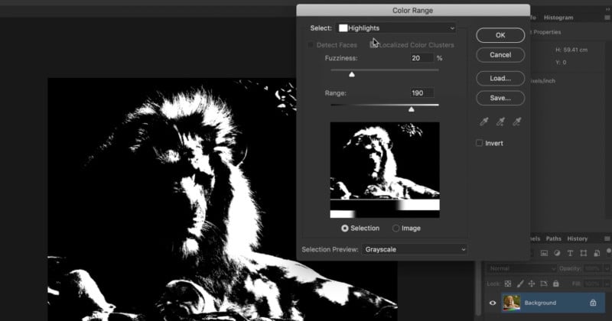Click the Range value field showing 190
The image size is (612, 321).
[x=422, y=92]
